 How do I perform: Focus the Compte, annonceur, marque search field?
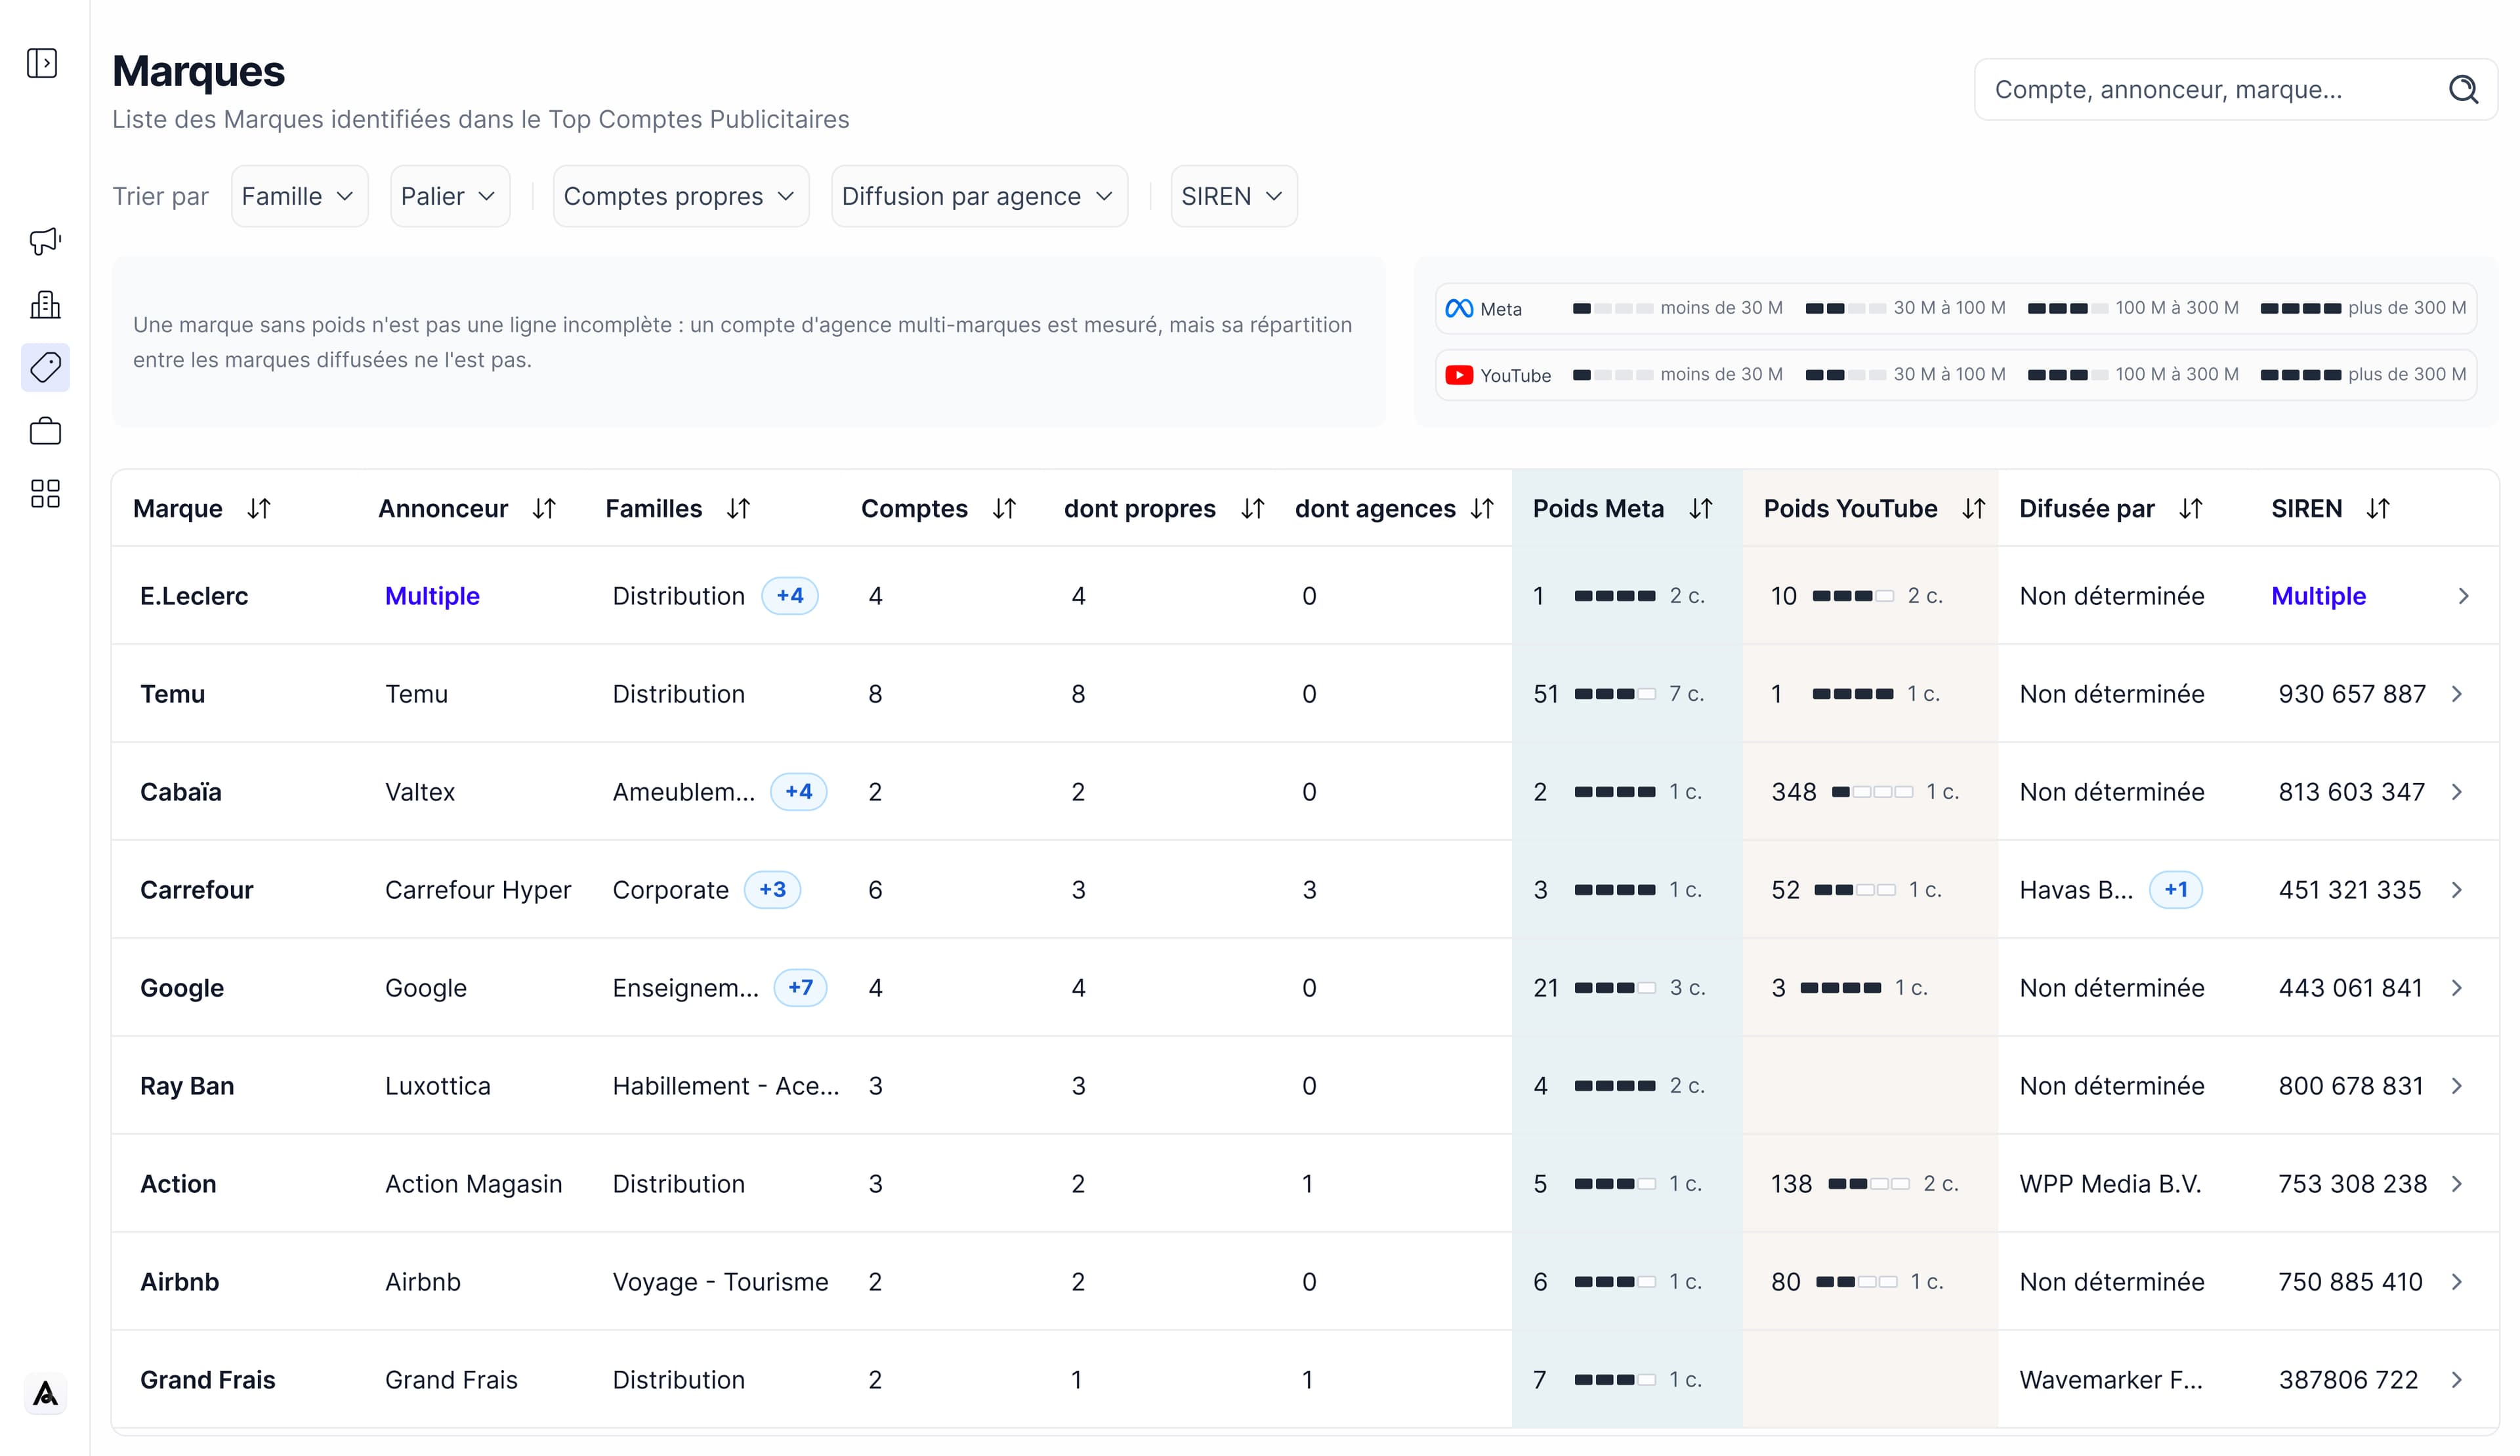click(x=2235, y=89)
